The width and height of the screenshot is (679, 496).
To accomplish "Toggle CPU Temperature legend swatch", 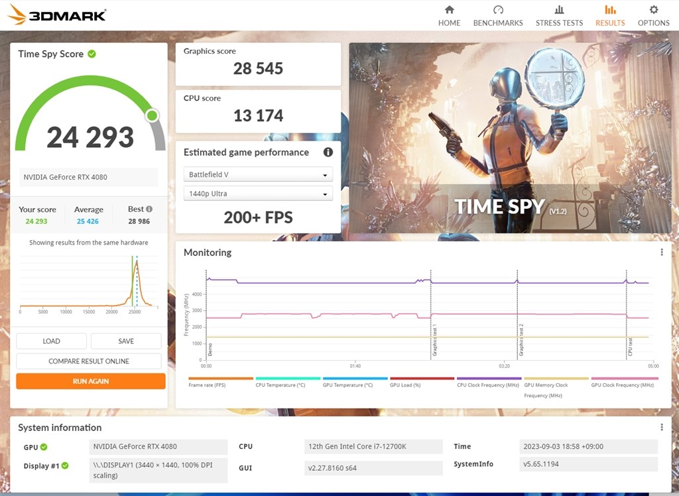I will coord(288,378).
